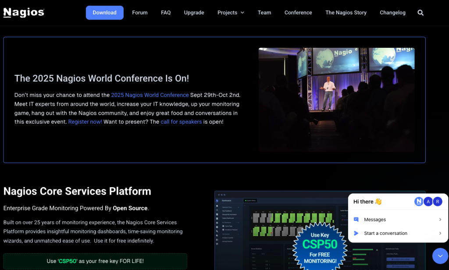449x270 pixels.
Task: Open The Nagios Story page
Action: coord(346,13)
